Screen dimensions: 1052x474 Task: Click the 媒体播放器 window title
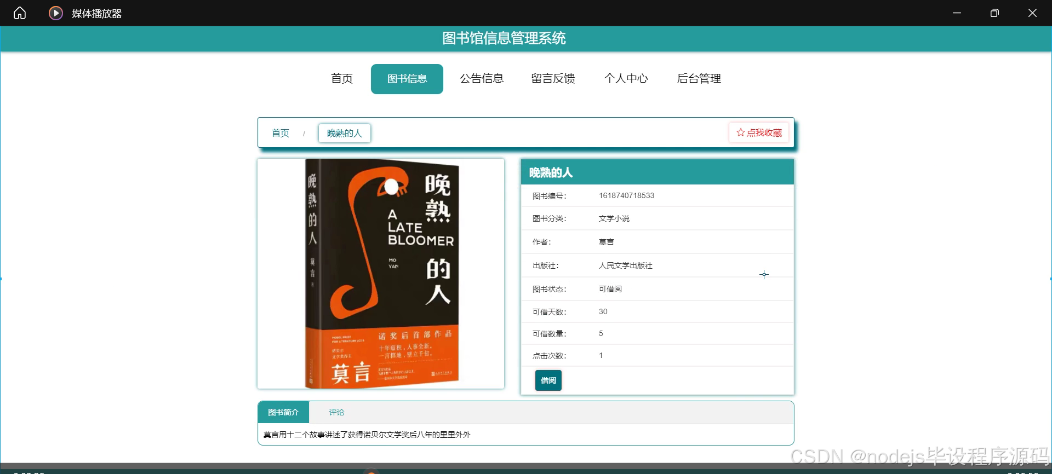coord(97,13)
